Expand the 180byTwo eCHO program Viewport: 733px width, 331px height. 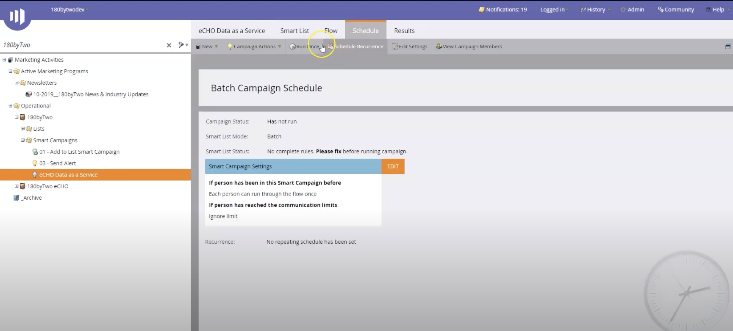17,186
